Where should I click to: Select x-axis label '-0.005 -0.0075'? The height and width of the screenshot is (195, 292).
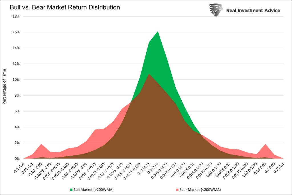pyautogui.click(x=123, y=171)
